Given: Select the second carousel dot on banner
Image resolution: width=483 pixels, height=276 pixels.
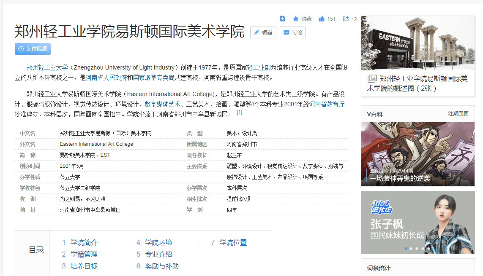Looking at the screenshot, I should click(411, 249).
